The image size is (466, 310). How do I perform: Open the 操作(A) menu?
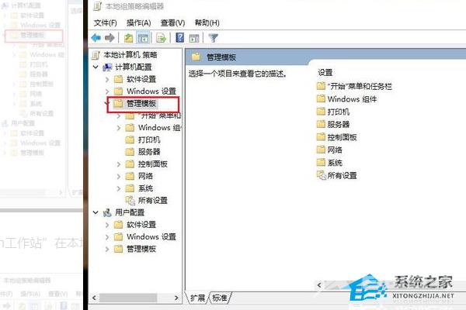click(139, 22)
